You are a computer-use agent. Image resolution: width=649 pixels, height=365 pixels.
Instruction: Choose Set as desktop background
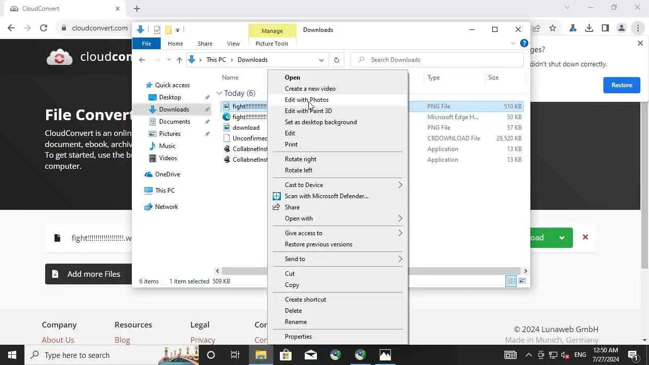(338, 122)
